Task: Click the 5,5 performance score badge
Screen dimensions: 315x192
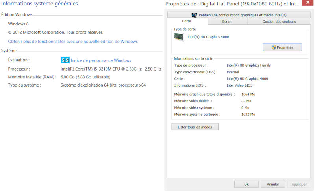Action: 65,60
